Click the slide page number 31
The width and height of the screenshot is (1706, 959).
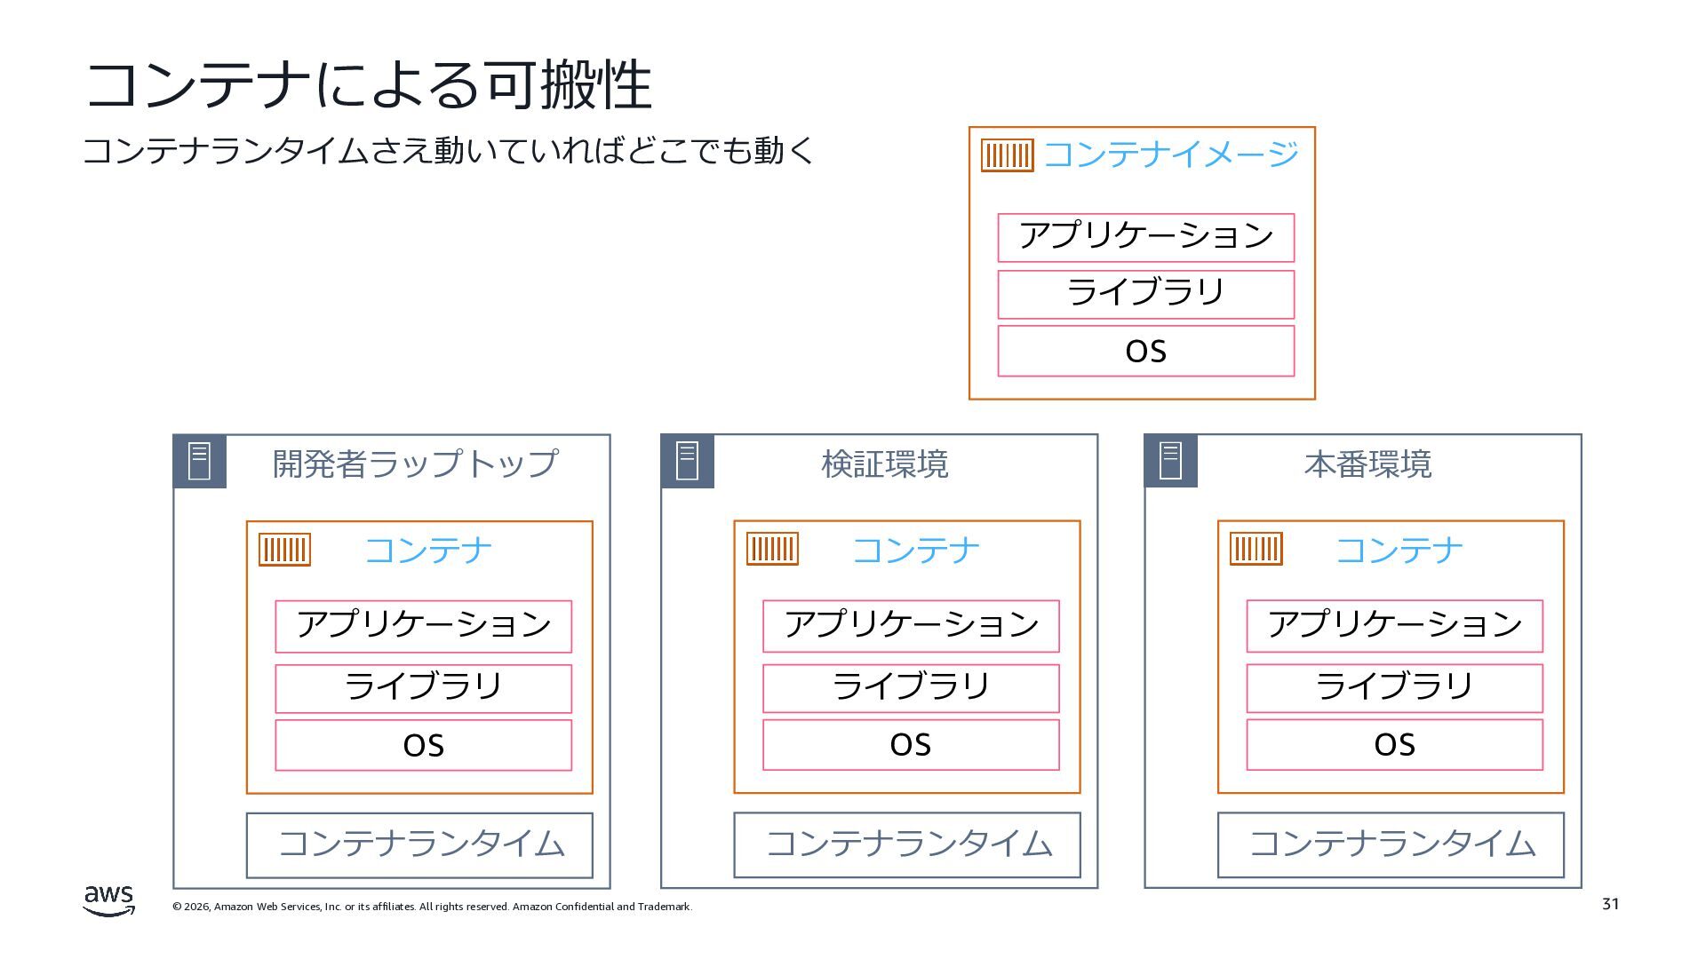pos(1610,904)
